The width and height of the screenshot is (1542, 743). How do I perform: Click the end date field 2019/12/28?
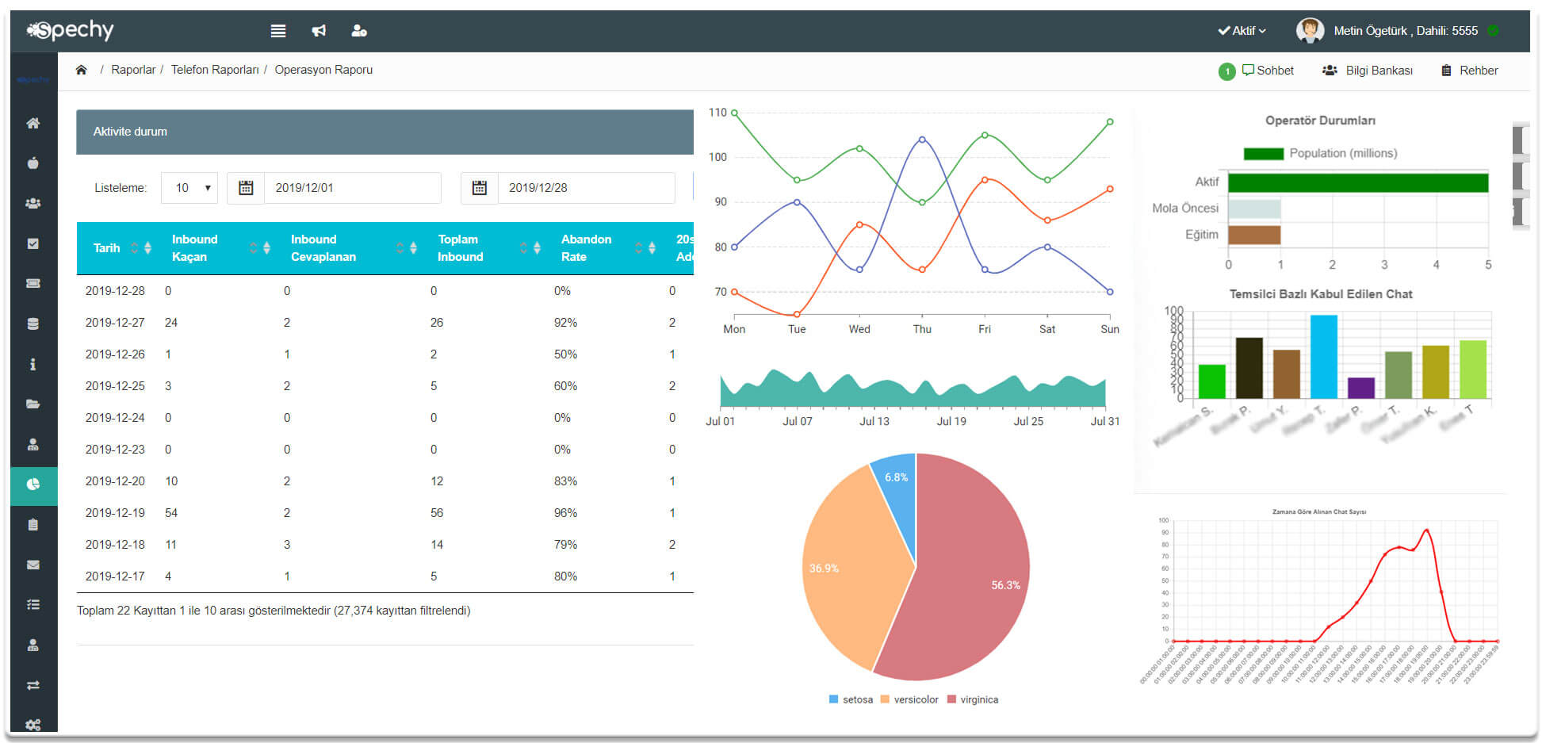[x=585, y=188]
